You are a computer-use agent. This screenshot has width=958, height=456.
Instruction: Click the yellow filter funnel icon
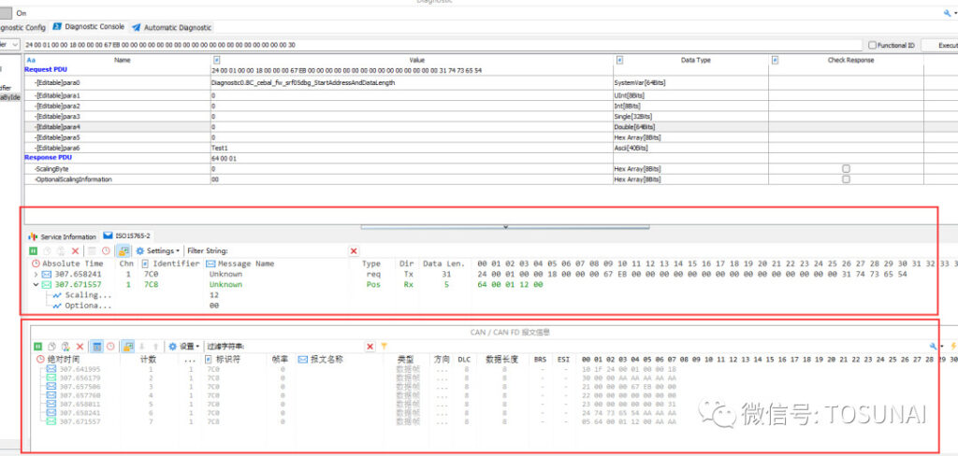coord(384,346)
